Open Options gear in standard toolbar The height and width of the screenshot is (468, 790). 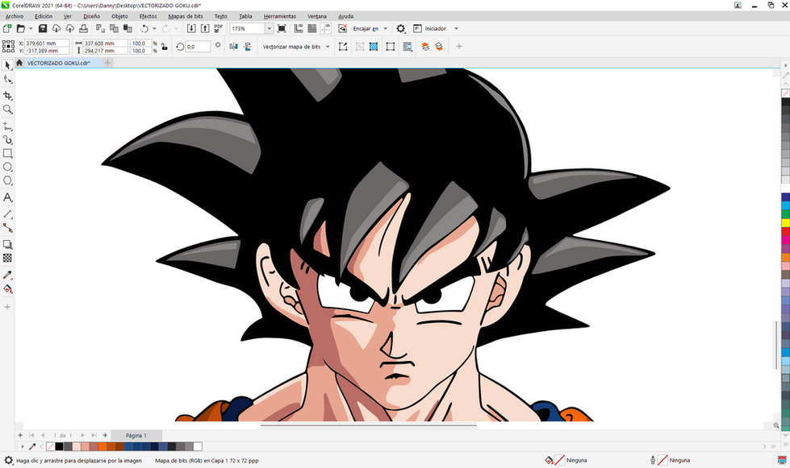(x=400, y=29)
